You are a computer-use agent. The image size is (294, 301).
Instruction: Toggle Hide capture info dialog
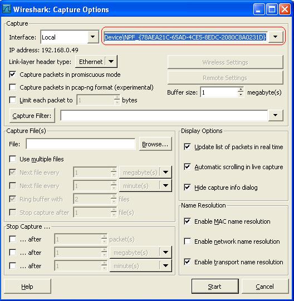(187, 187)
